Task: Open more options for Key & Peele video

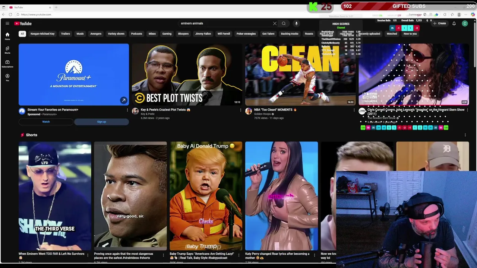Action: pyautogui.click(x=240, y=110)
